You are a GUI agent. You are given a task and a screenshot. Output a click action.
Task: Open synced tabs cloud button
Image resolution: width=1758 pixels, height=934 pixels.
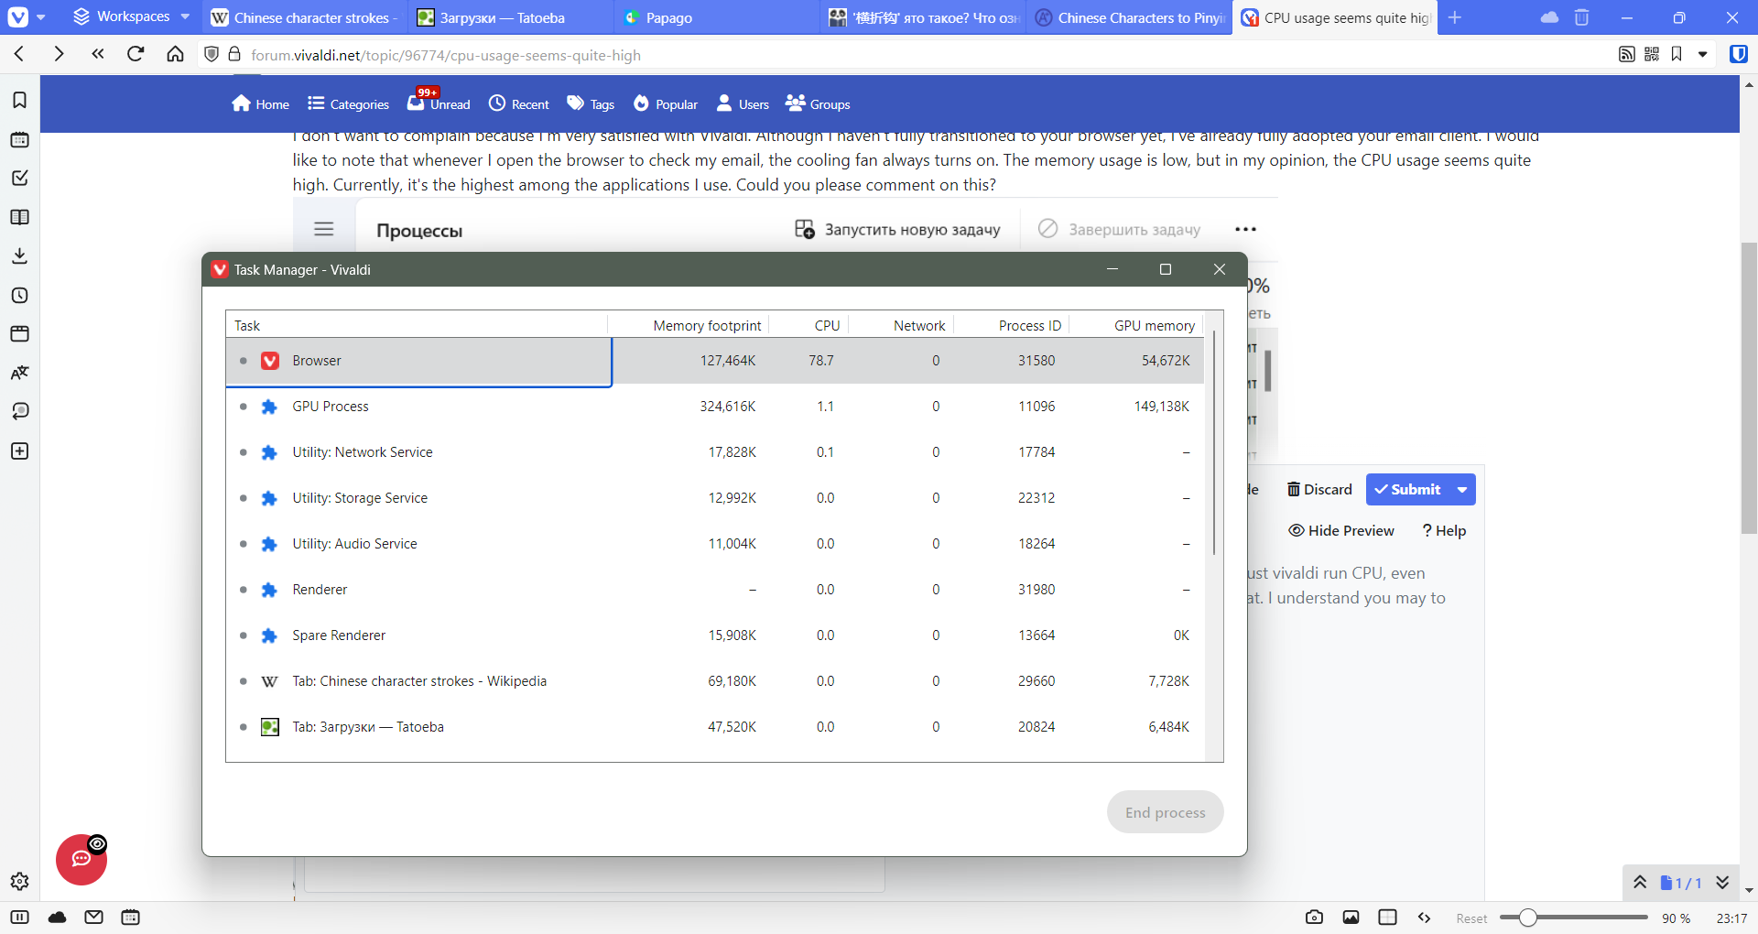(x=1549, y=17)
